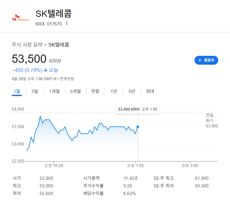Select the 1년 range tab
The width and height of the screenshot is (230, 201).
(113, 91)
